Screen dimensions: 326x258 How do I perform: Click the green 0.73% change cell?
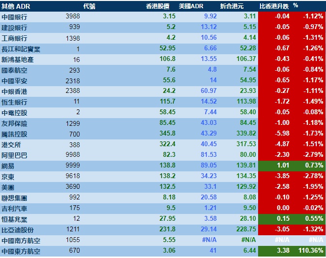[x=314, y=165]
